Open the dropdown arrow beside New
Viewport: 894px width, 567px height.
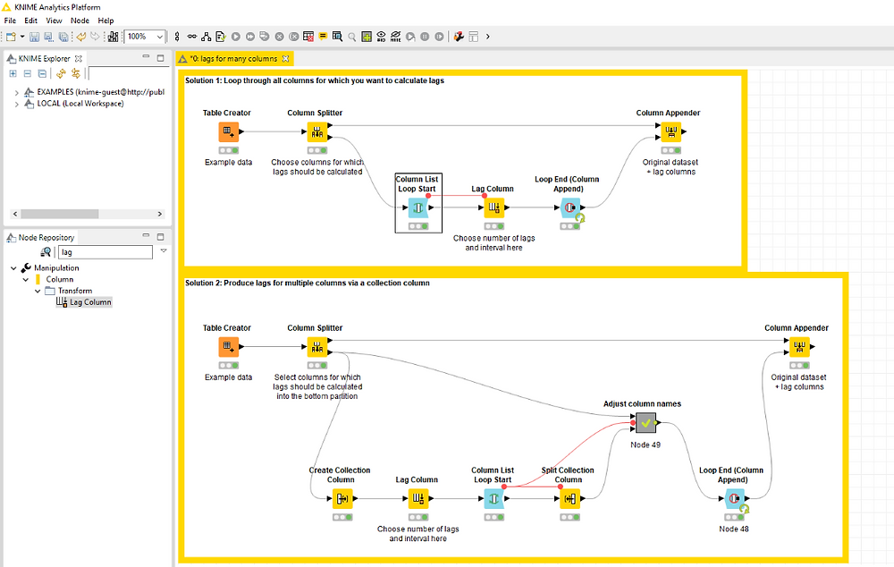coord(22,37)
